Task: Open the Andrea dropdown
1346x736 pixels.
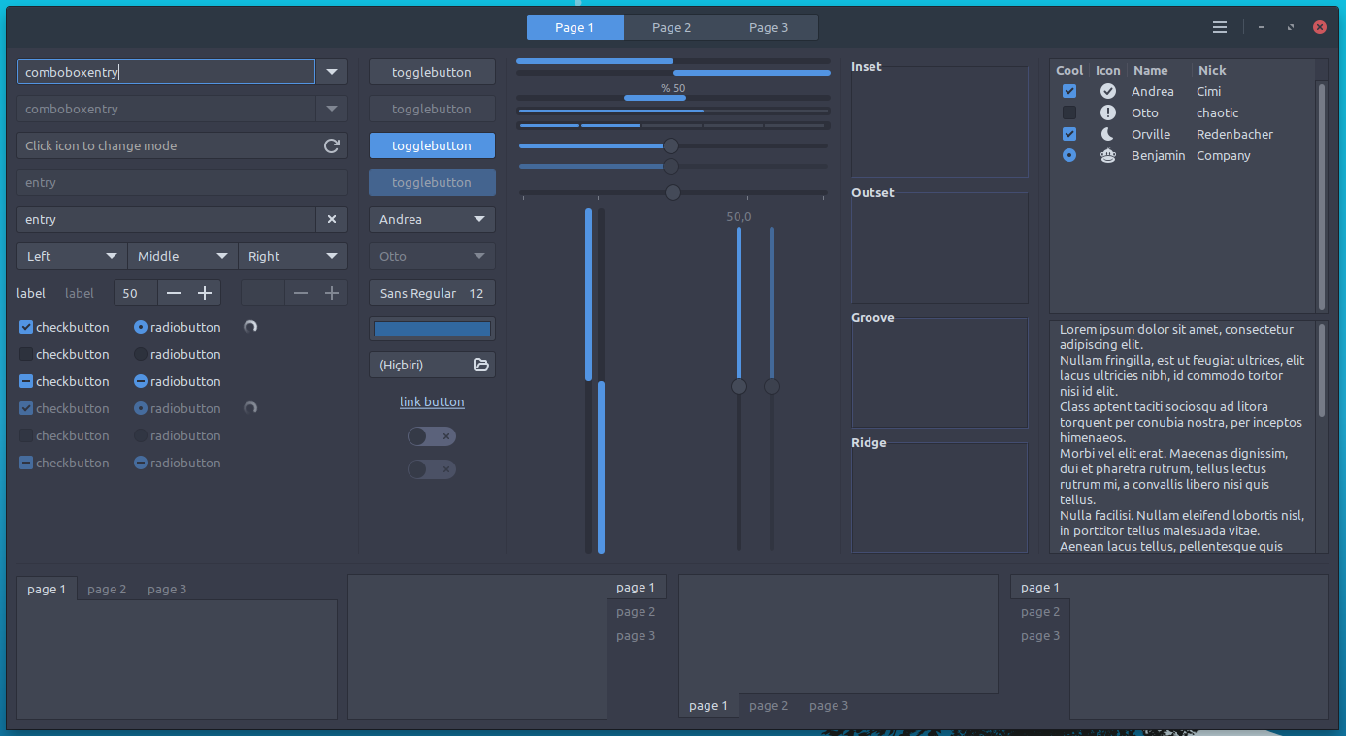Action: coord(432,219)
